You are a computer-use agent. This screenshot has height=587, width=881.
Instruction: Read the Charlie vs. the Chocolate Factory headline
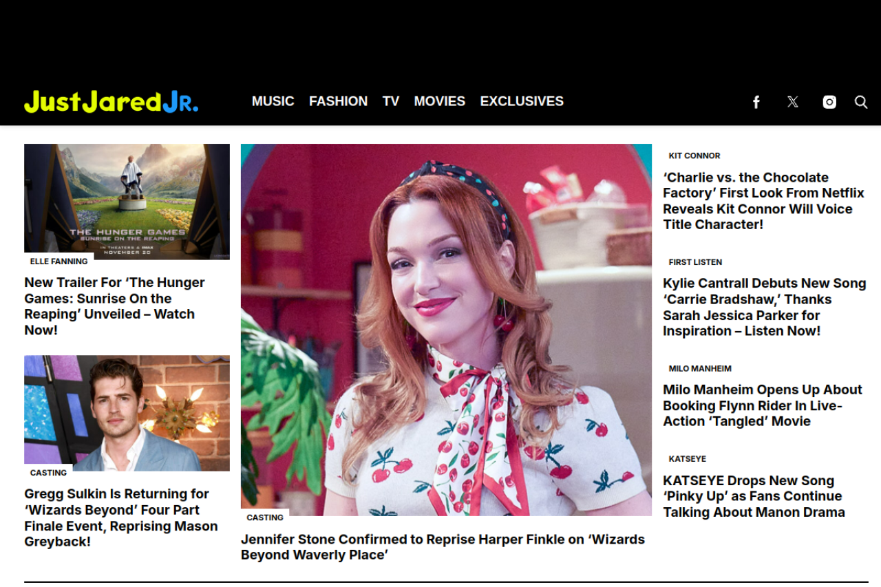click(764, 201)
